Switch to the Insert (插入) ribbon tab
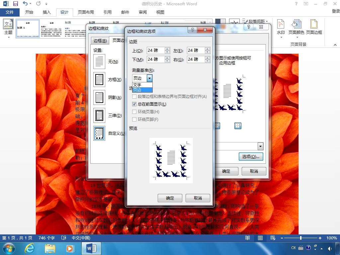This screenshot has height=255, width=340. [x=46, y=12]
